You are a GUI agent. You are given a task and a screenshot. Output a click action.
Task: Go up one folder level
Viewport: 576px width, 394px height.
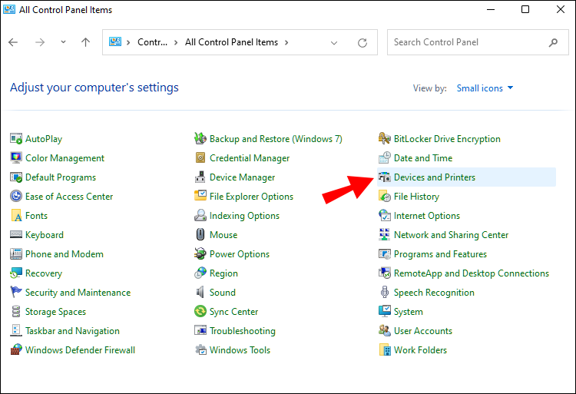pyautogui.click(x=85, y=43)
